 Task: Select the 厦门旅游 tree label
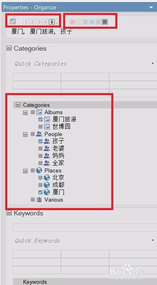coord(64,119)
